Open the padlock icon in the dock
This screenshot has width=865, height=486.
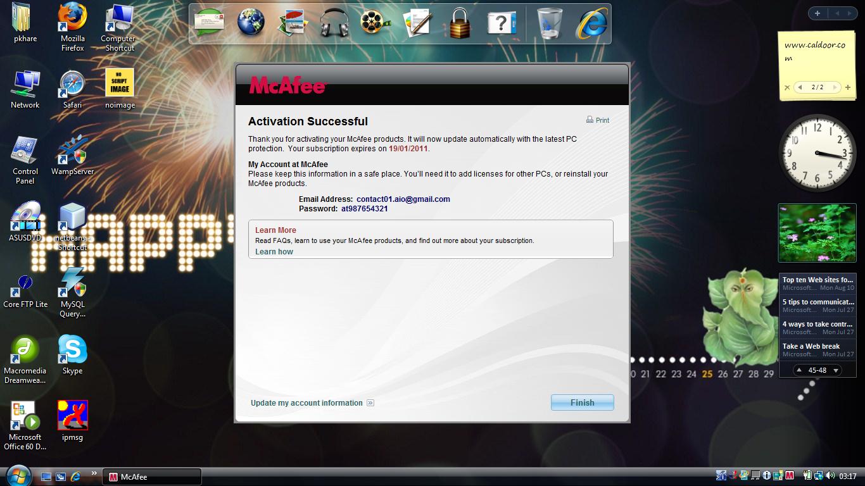tap(460, 23)
